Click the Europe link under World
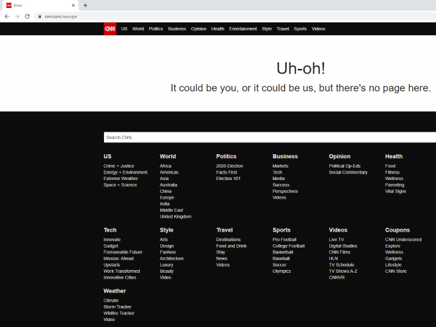 tap(167, 197)
